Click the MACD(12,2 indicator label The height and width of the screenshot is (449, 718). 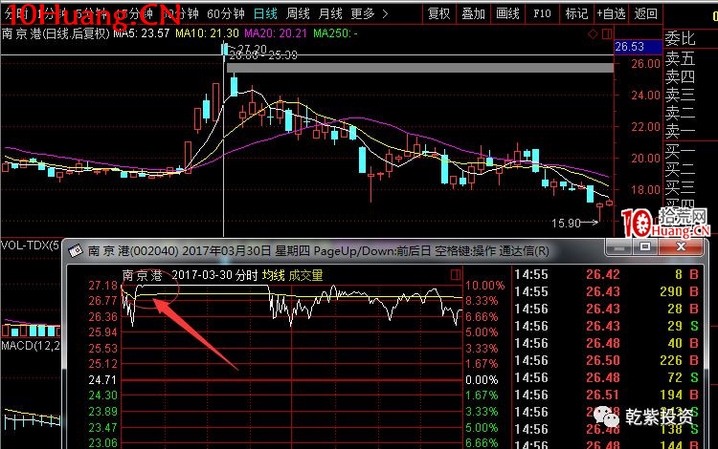click(x=31, y=346)
